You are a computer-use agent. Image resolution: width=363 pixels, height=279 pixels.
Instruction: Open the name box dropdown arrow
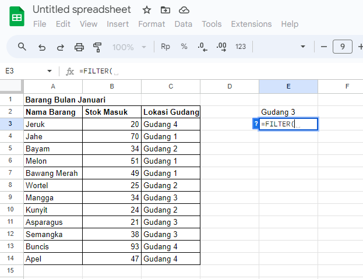coord(50,71)
